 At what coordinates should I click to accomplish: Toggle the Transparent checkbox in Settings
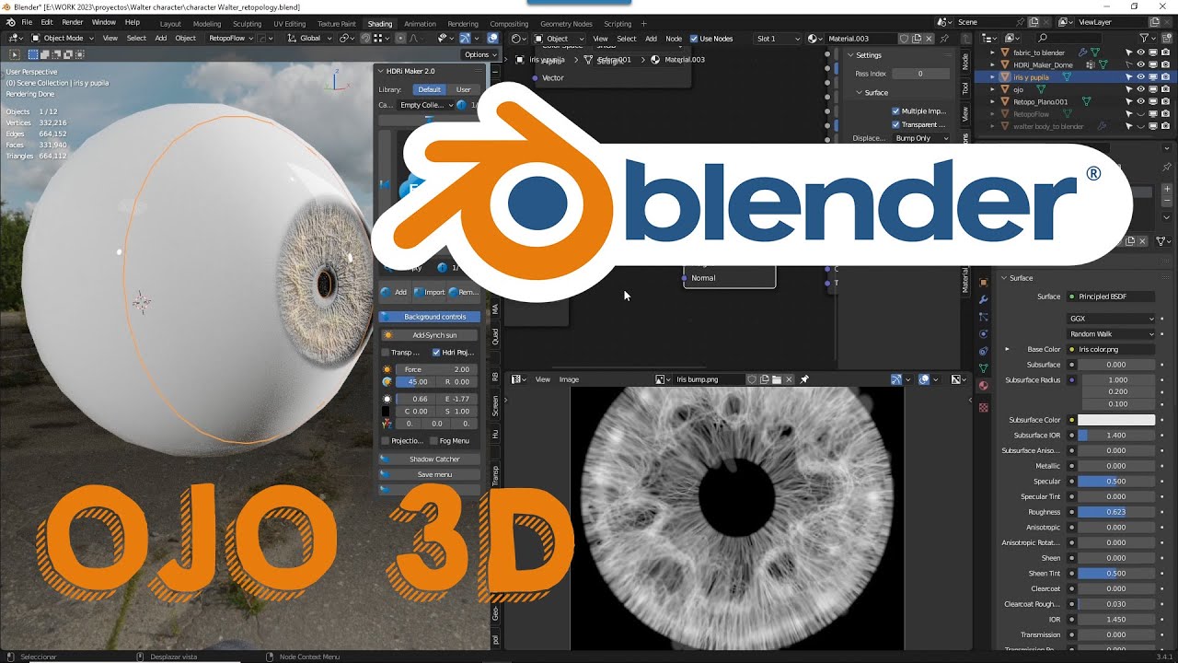(x=896, y=124)
